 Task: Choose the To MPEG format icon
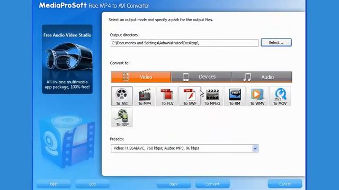coord(212,96)
